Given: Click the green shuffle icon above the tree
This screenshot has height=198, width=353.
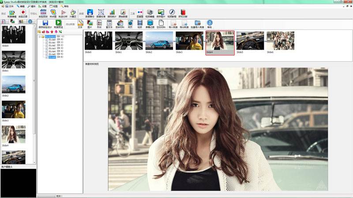Looking at the screenshot, I should 60,32.
